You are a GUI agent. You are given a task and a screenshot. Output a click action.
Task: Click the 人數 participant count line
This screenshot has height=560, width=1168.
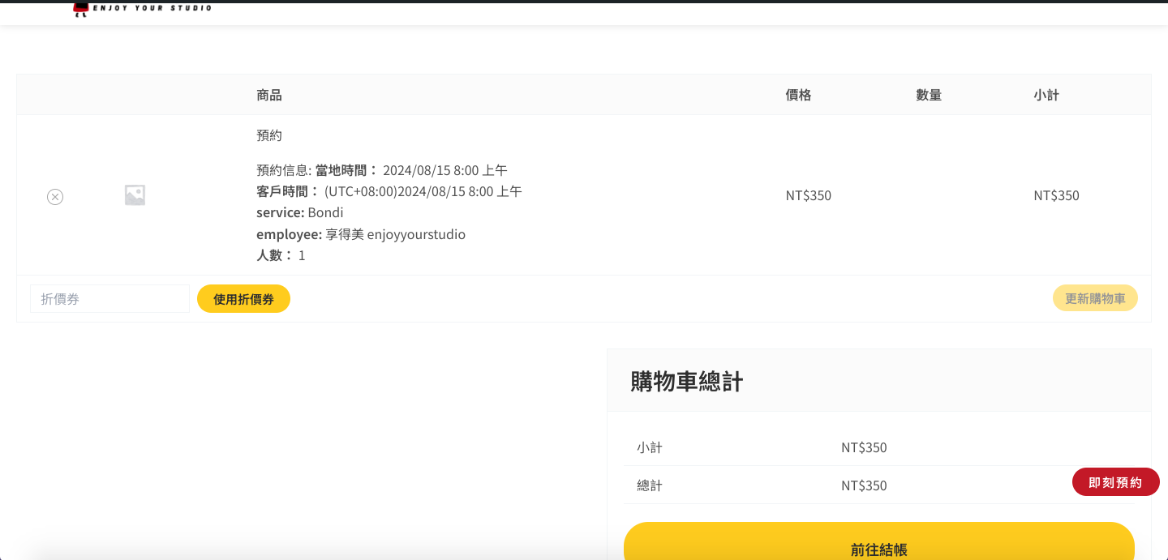click(281, 255)
